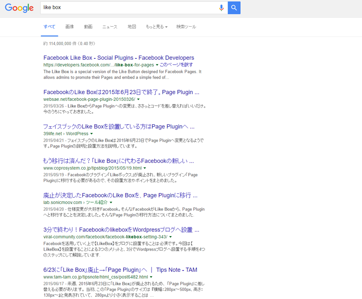Open 'Facebook Like Box - Social Plugins' result
The height and width of the screenshot is (299, 362).
coord(119,58)
